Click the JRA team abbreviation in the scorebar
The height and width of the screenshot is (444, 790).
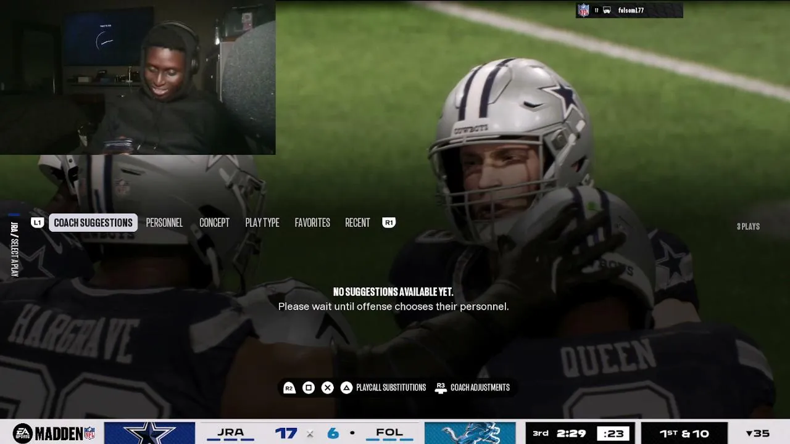click(231, 432)
